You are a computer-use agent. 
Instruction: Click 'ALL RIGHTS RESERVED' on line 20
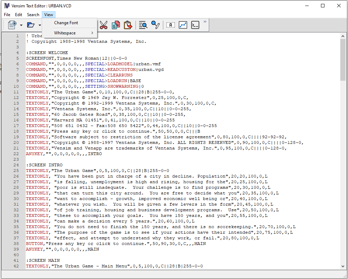click(x=204, y=142)
